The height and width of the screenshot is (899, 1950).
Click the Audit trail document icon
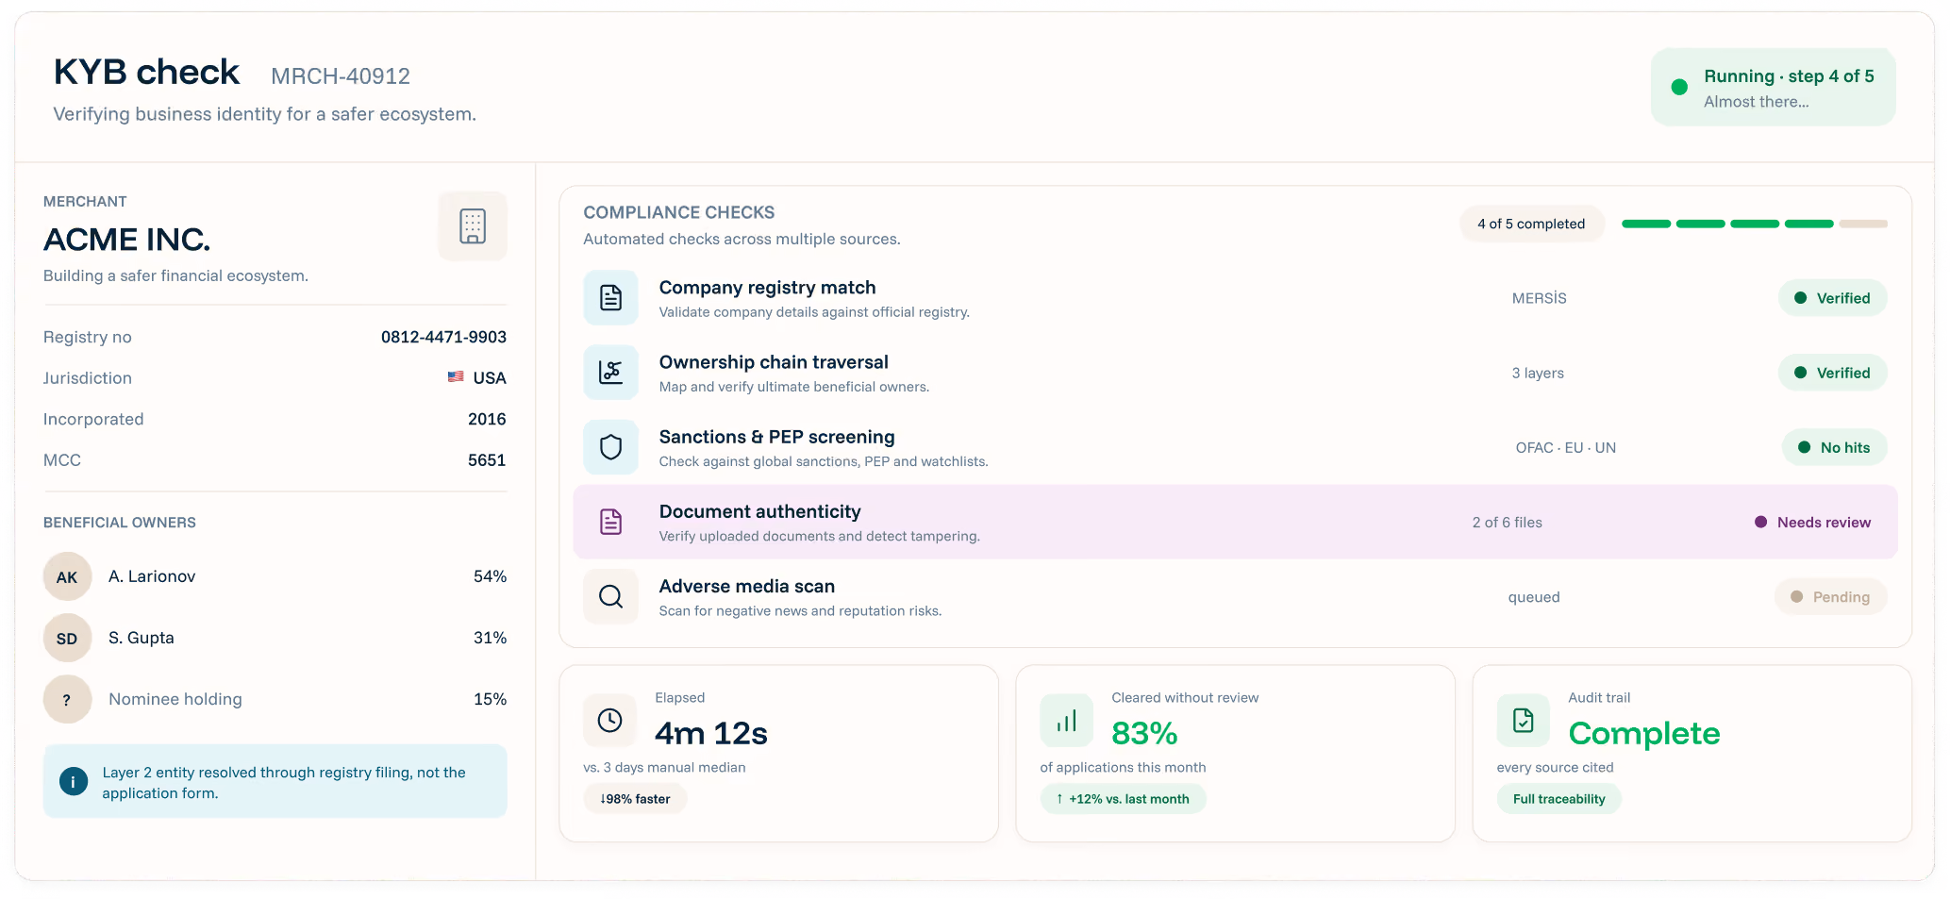click(1523, 721)
